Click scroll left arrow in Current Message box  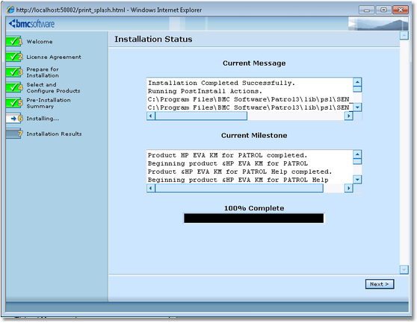coord(151,116)
